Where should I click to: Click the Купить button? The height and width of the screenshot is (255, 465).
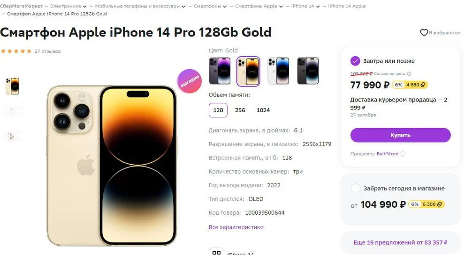(400, 135)
